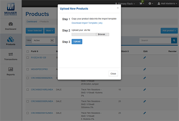Tick the checkbox beside CRCW06033300RJNEA
Image resolution: width=179 pixels, height=121 pixels.
pyautogui.click(x=27, y=101)
